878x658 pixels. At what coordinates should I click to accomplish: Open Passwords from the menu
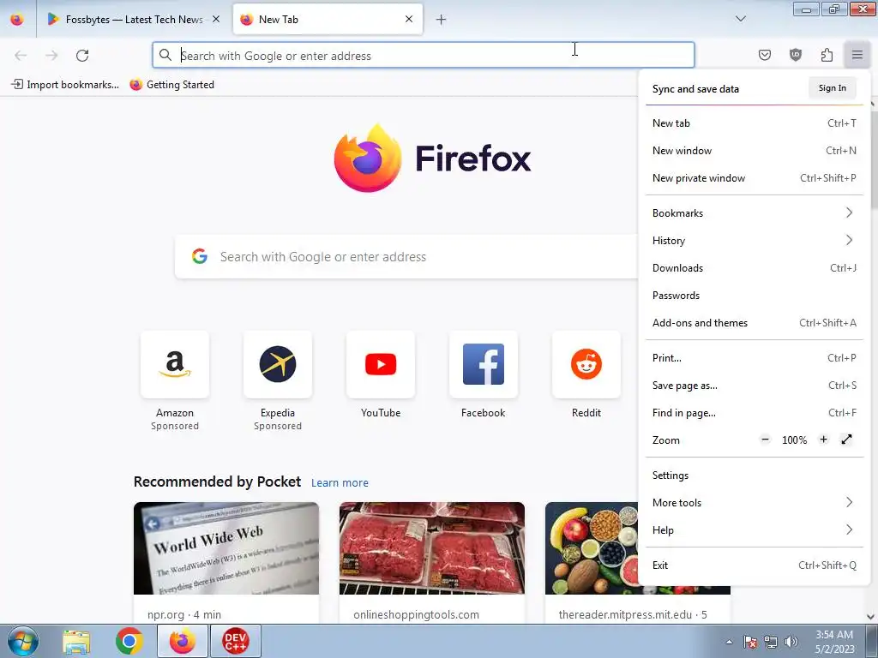pos(755,296)
